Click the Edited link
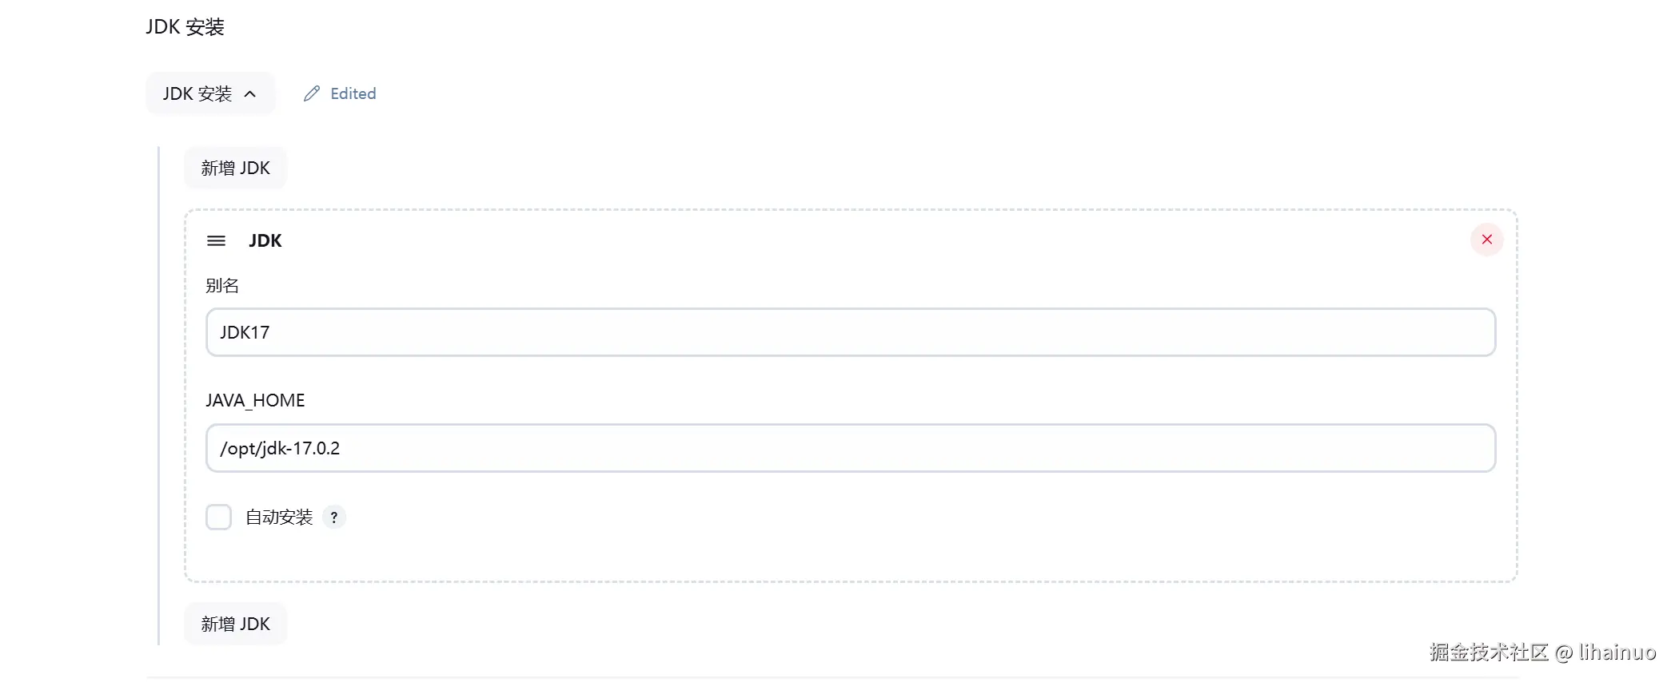The width and height of the screenshot is (1675, 682). point(352,93)
